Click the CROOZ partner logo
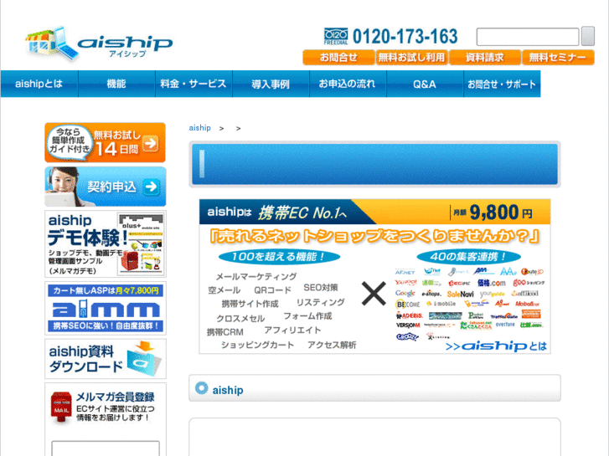The width and height of the screenshot is (609, 456). click(x=407, y=337)
